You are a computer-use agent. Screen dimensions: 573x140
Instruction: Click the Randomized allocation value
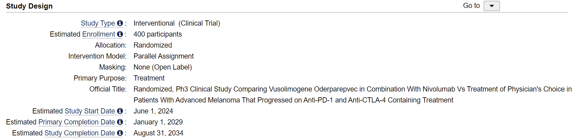coord(153,45)
